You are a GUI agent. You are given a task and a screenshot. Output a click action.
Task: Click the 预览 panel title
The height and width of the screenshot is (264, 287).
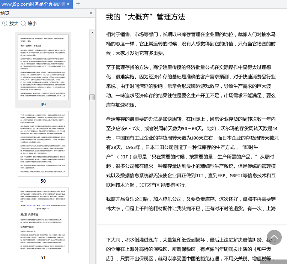5,13
